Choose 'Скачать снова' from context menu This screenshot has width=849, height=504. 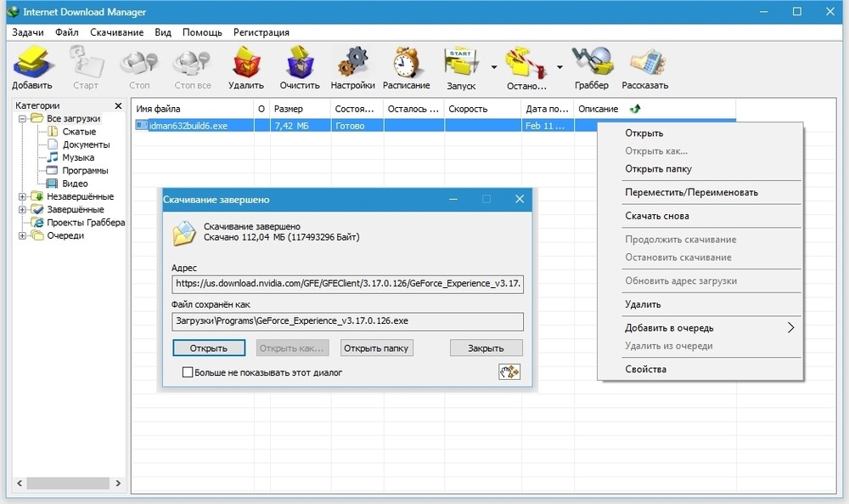(656, 216)
